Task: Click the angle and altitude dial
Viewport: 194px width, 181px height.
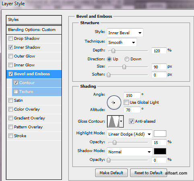Action: pyautogui.click(x=114, y=103)
